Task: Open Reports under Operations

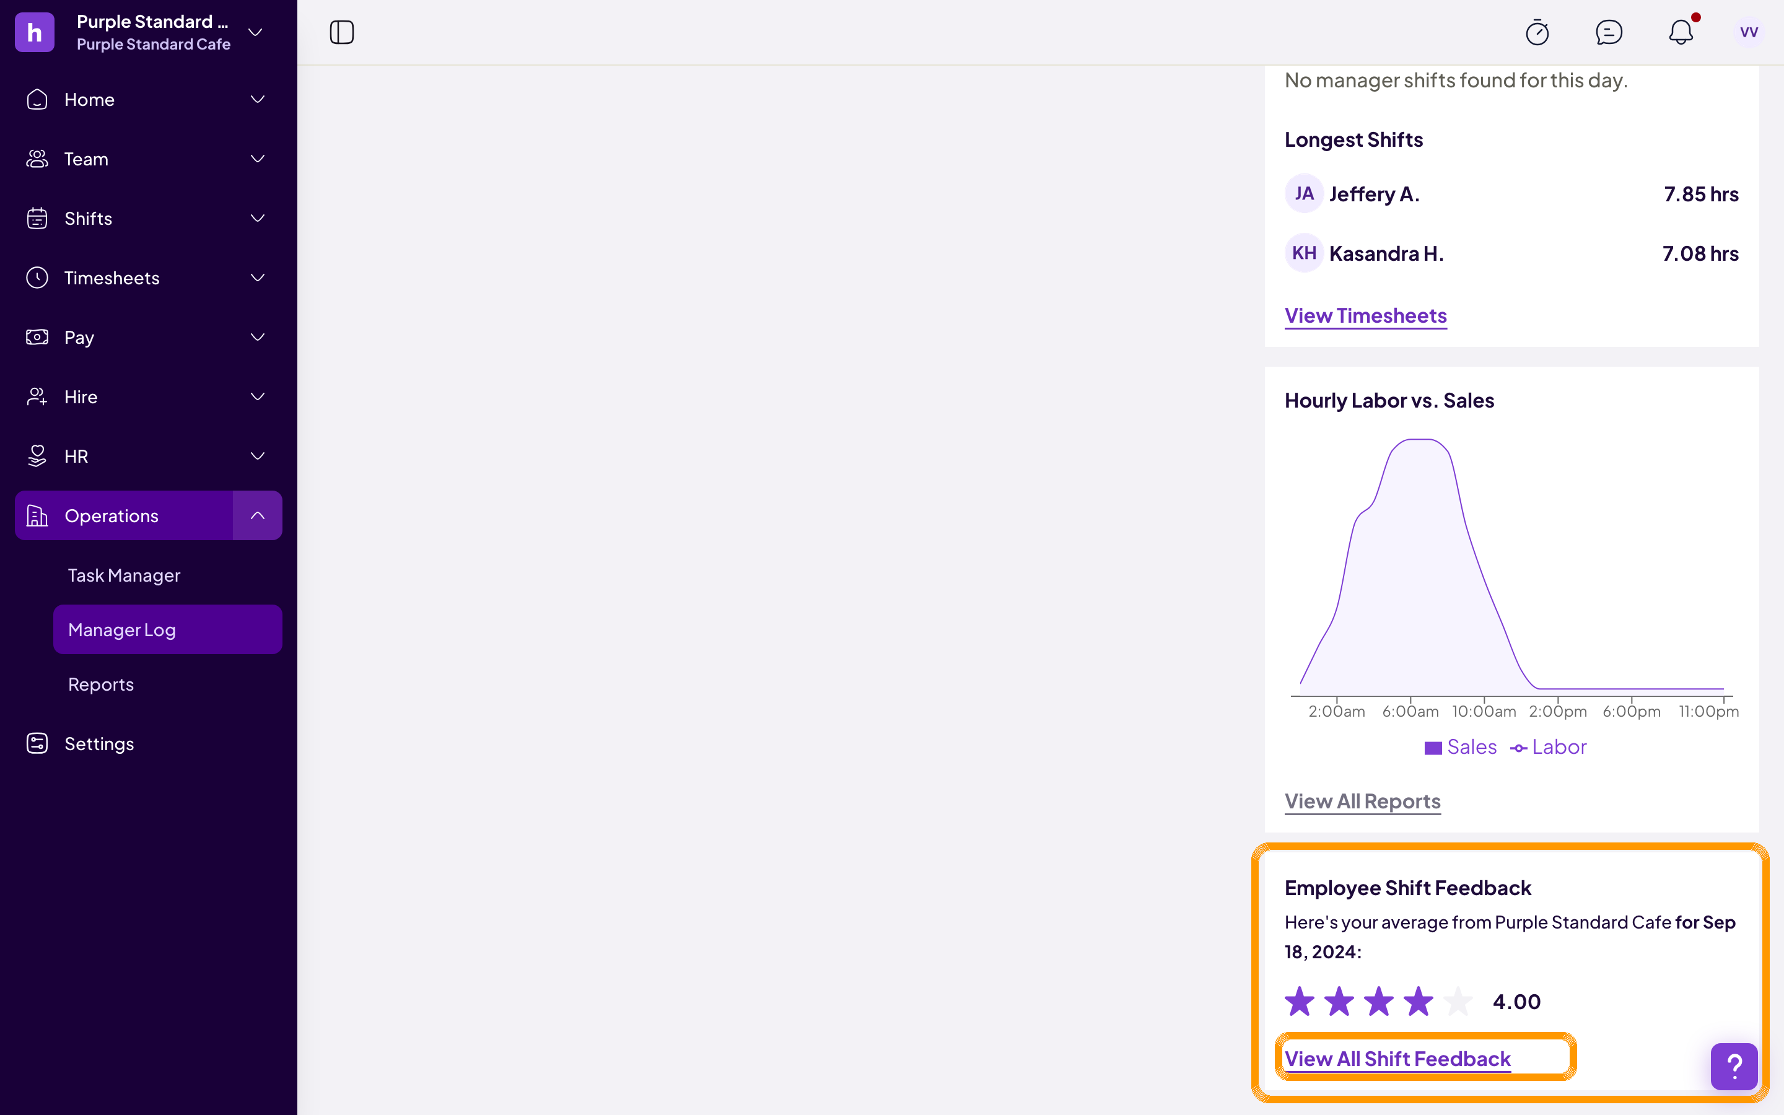Action: 101,684
